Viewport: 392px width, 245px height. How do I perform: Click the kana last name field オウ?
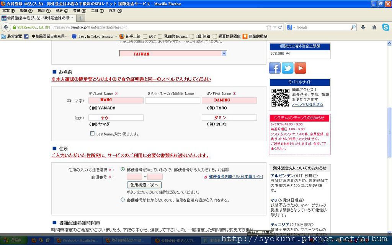click(x=116, y=118)
